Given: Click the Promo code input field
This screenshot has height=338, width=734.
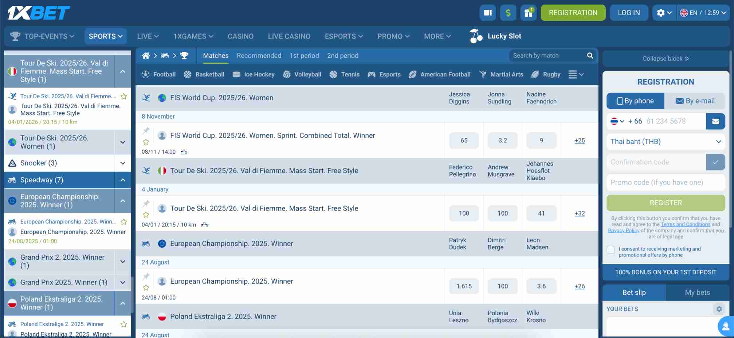Looking at the screenshot, I should coord(666,182).
